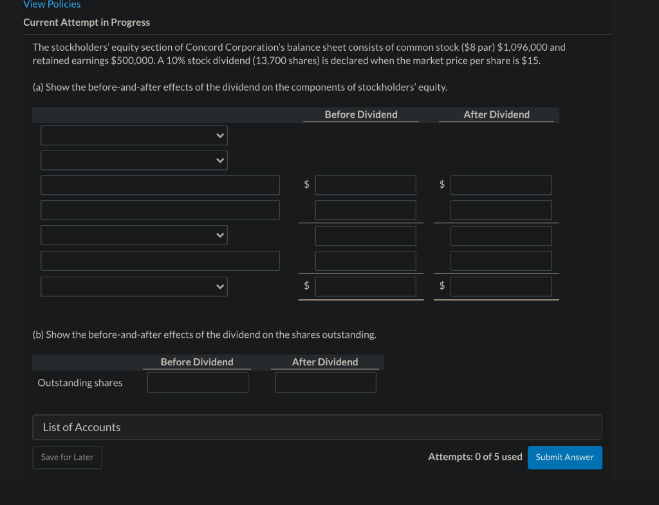Click the third-row account label text field

point(160,185)
